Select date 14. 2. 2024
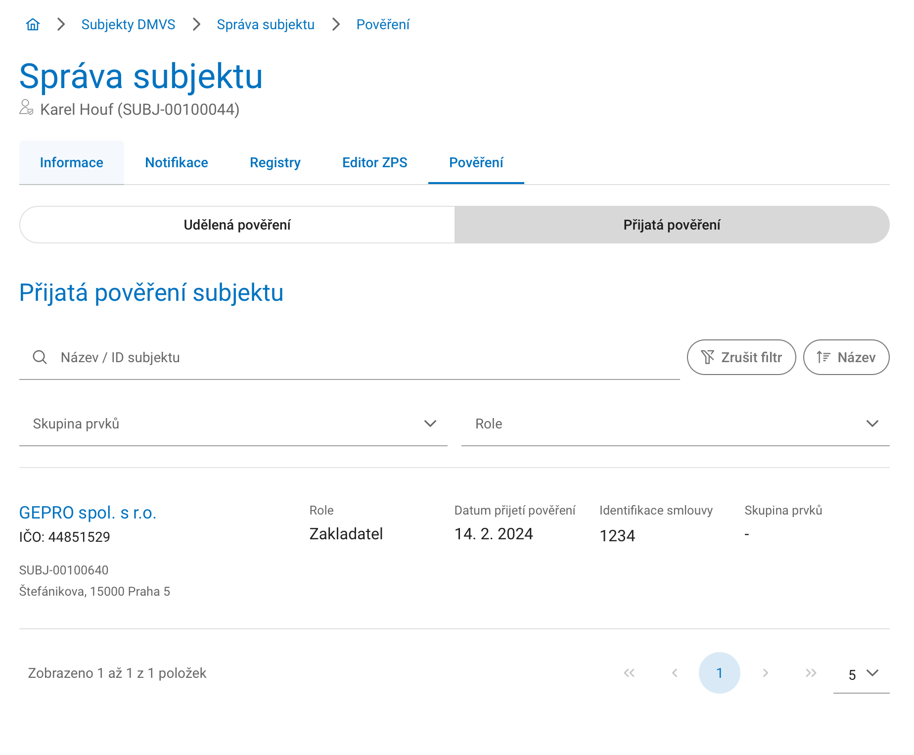This screenshot has height=755, width=914. coord(494,534)
